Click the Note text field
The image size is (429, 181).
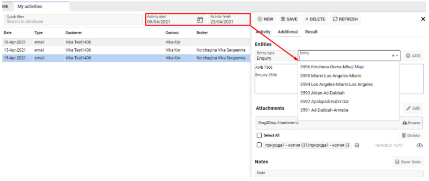(x=339, y=174)
